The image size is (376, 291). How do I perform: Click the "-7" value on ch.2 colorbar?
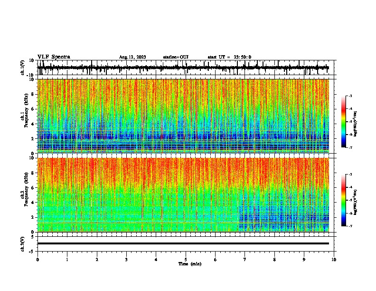click(x=350, y=226)
